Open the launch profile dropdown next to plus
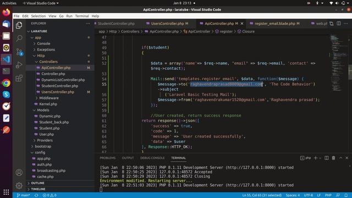 click(x=320, y=158)
